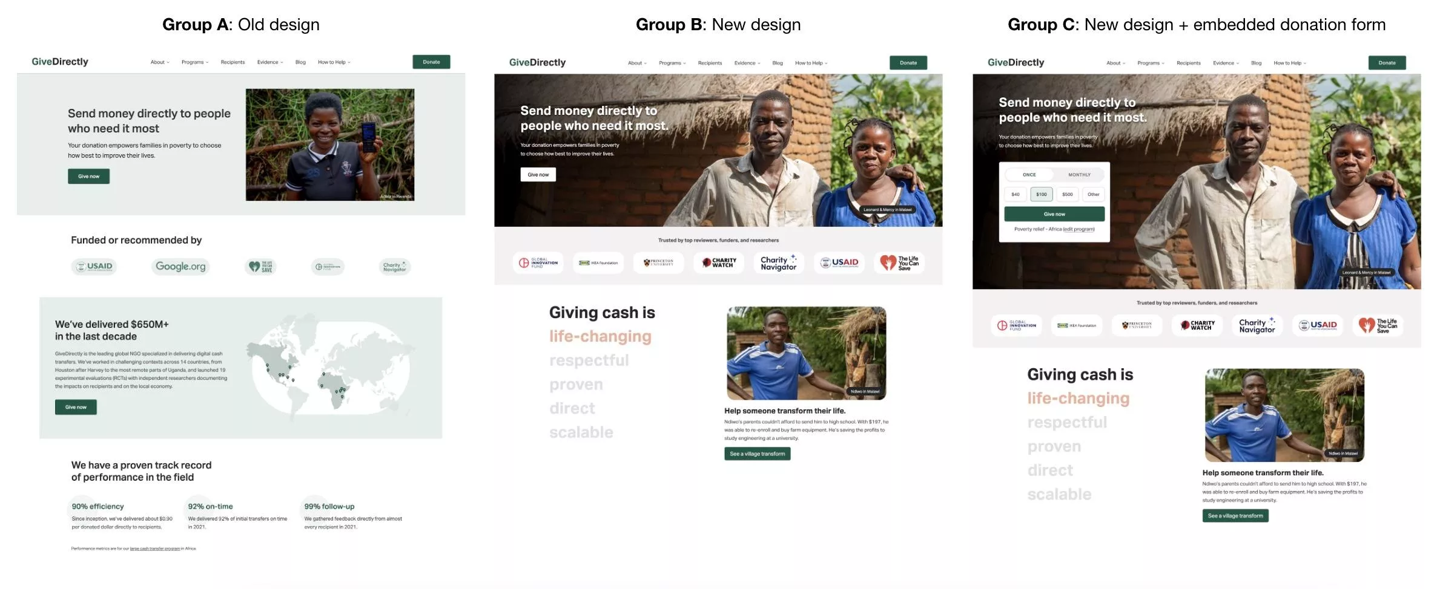Click the USAID logo in Group A

click(94, 266)
